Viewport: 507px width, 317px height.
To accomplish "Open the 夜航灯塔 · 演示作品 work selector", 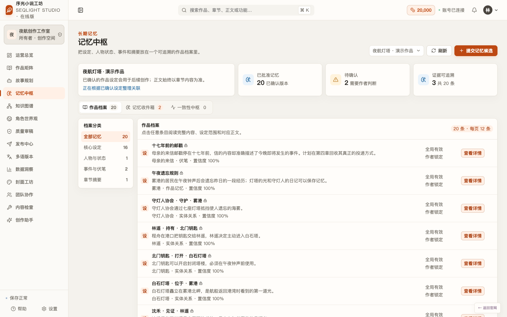I will (x=396, y=51).
